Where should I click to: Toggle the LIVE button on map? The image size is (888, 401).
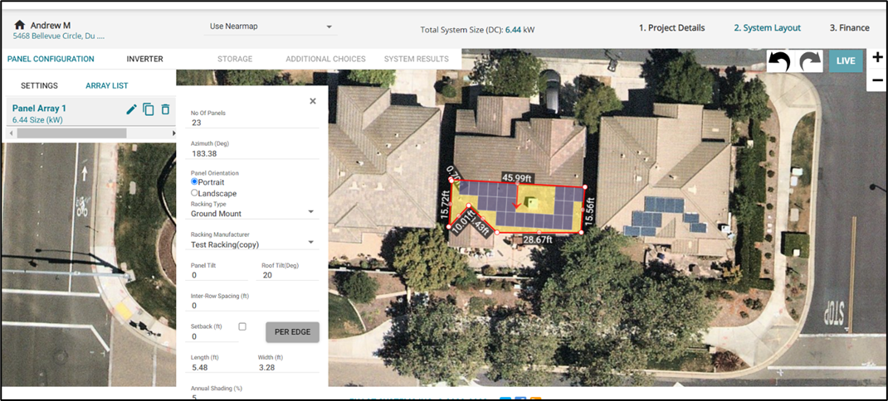click(x=847, y=61)
